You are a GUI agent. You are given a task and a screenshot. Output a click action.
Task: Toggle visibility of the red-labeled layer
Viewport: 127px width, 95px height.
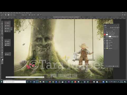105,35
